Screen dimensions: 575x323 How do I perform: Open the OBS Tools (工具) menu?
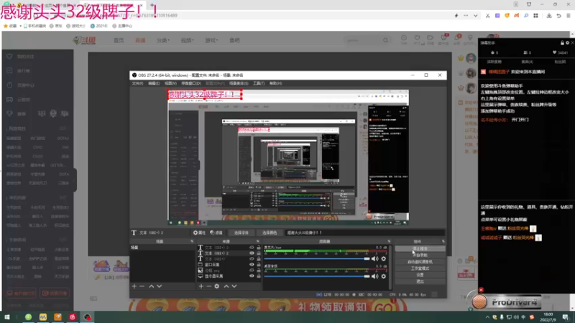(259, 83)
